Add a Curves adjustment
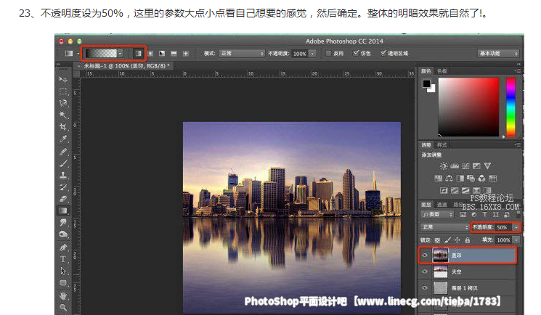This screenshot has height=315, width=541. point(465,166)
